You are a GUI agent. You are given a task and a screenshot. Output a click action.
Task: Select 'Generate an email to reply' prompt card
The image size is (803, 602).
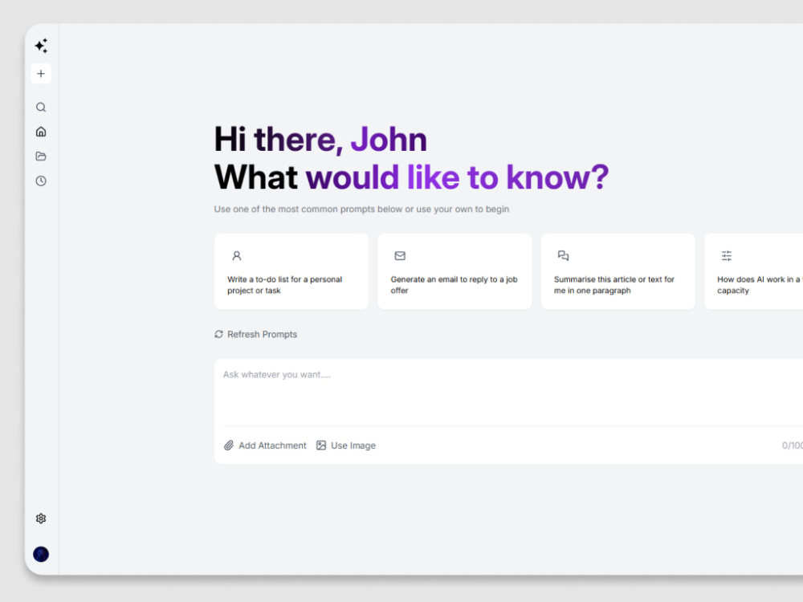454,271
